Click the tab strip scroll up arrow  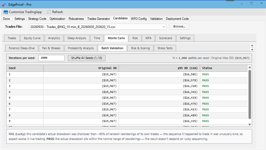click(252, 46)
